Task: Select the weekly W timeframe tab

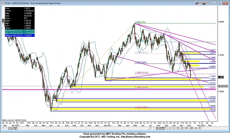Action: pos(200,128)
